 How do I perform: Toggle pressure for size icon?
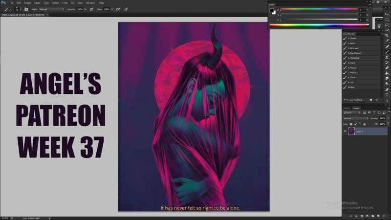(126, 9)
